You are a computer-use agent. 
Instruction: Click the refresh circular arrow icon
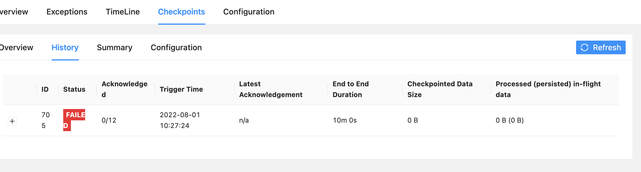coord(585,47)
